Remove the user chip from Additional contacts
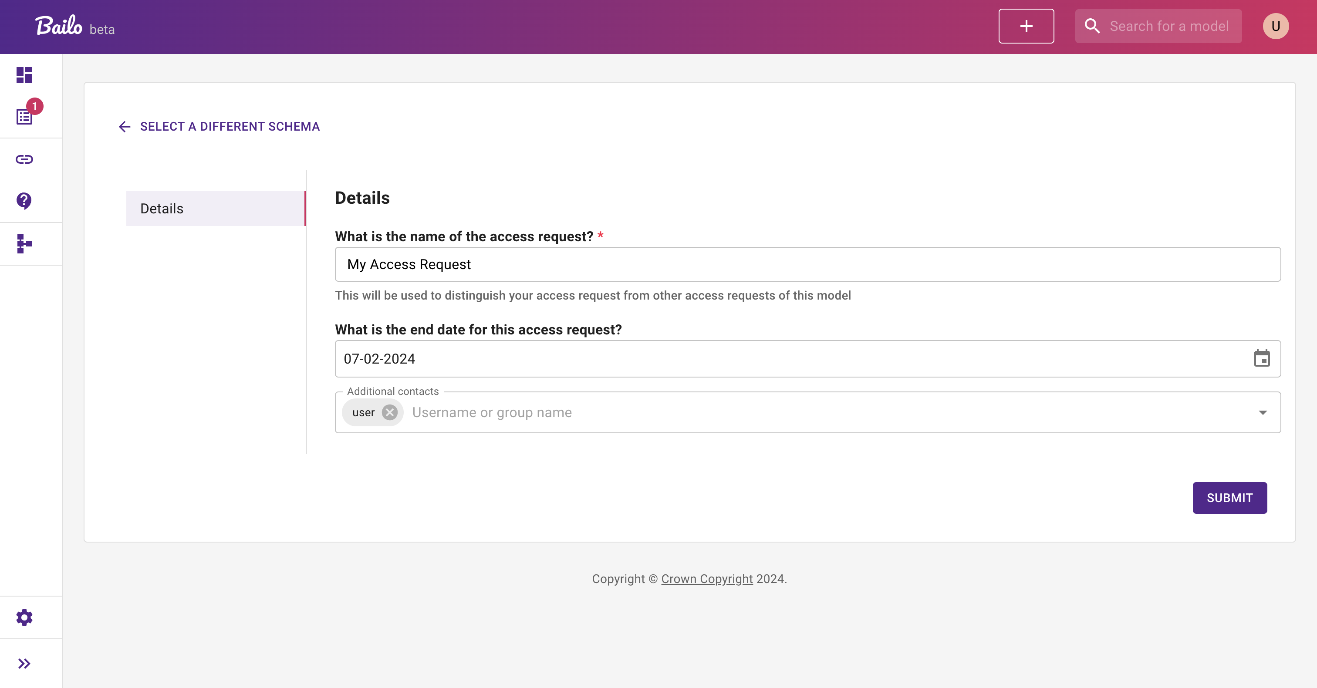This screenshot has height=688, width=1317. [390, 412]
